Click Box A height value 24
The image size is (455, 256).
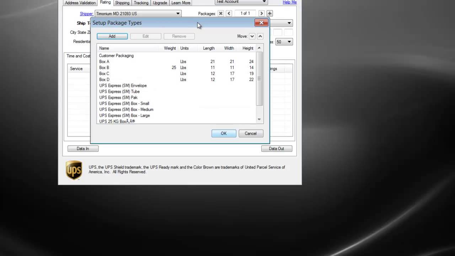(251, 62)
